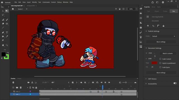
Task: Select the Hand tool
Action: [x=3, y=45]
